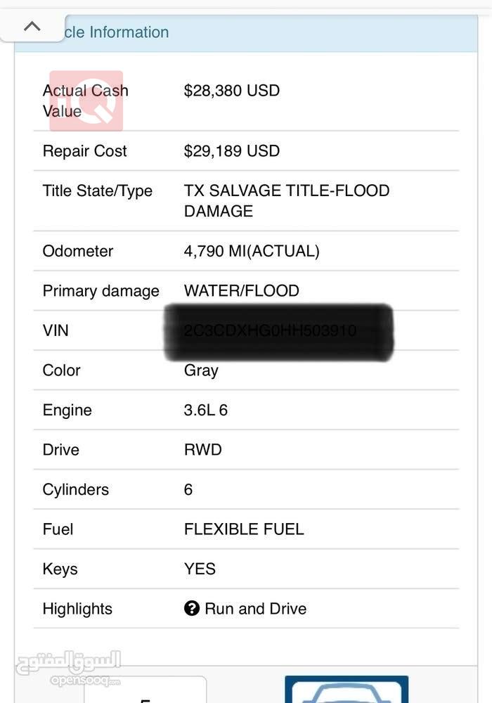Click the Run and Drive highlight text
This screenshot has width=492, height=703.
(x=256, y=609)
